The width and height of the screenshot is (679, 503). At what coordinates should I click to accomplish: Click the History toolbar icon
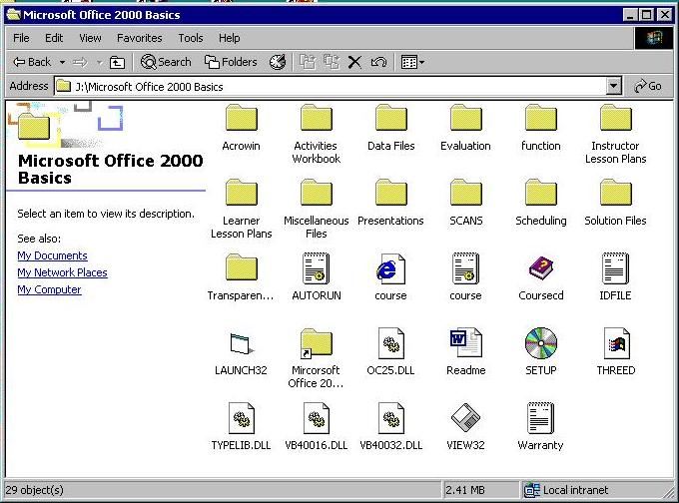pos(278,62)
